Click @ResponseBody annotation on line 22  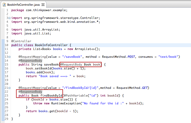pyautogui.click(x=30, y=92)
